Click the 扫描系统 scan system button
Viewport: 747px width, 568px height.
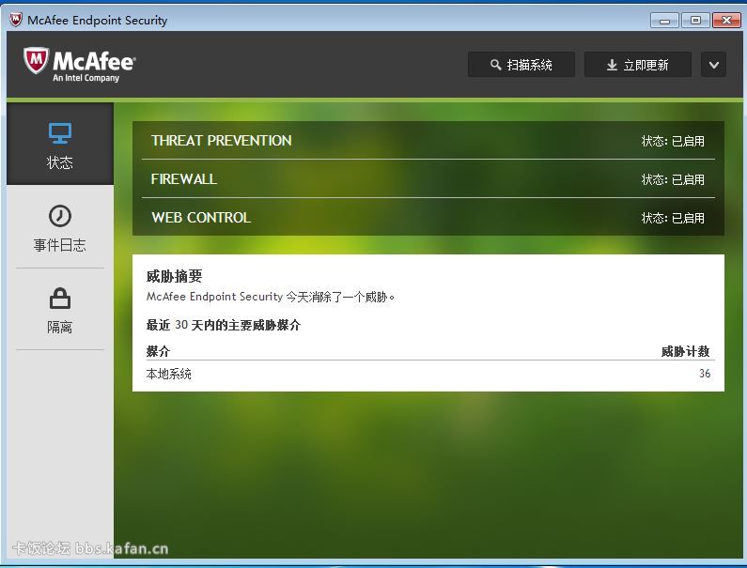[521, 64]
